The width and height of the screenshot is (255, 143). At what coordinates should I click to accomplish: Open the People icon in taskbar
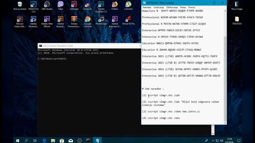pos(206,141)
